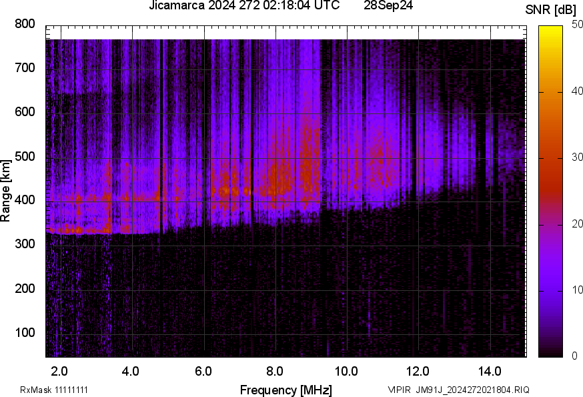Click the VIPIR JM91J RIQ filename text

pos(458,390)
